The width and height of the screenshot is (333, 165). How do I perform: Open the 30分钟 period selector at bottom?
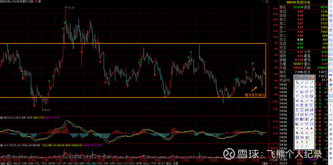[x=273, y=160]
